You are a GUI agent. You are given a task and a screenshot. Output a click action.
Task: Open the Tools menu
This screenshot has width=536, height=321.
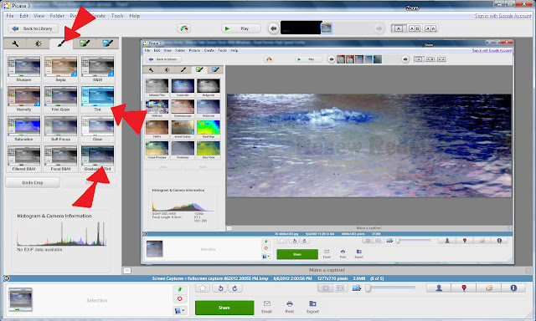click(117, 16)
